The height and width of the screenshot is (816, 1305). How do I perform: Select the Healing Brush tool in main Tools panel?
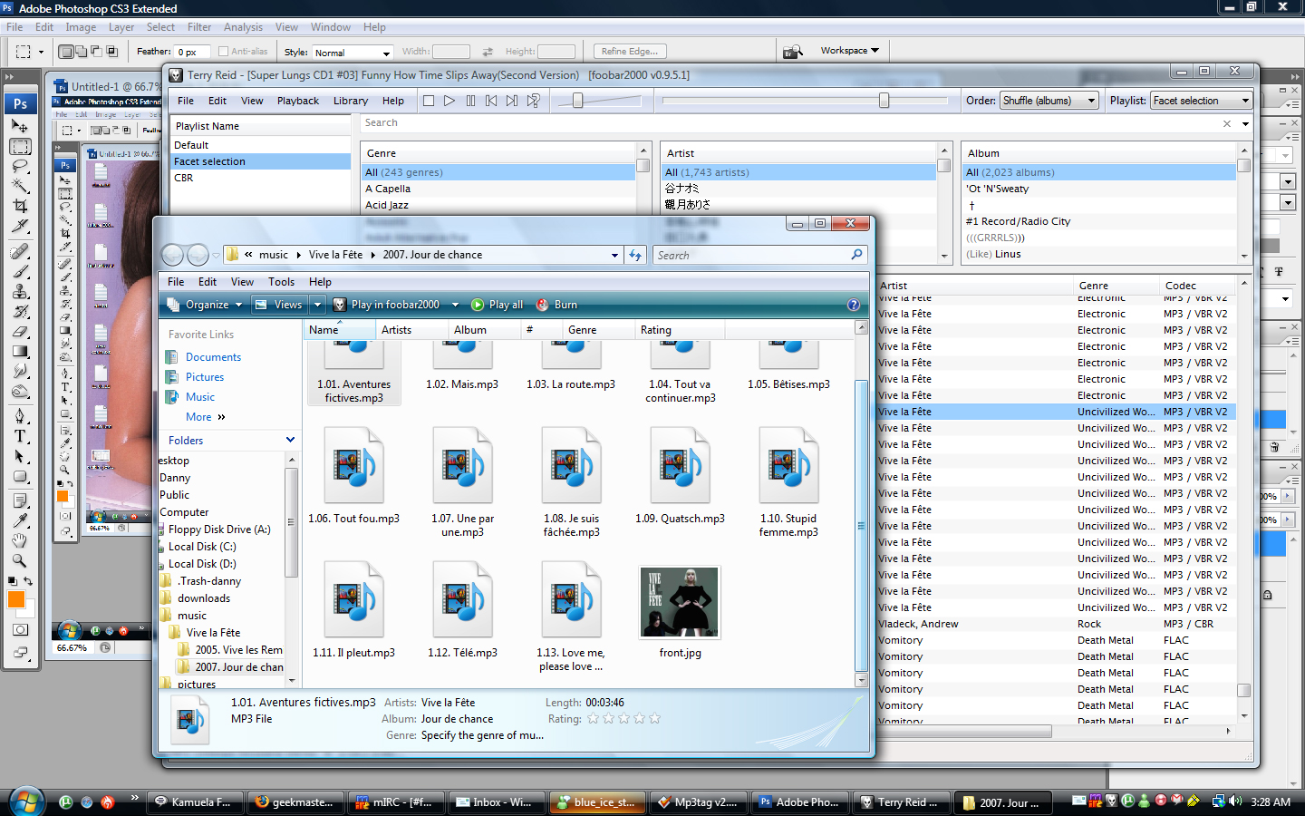tap(20, 252)
